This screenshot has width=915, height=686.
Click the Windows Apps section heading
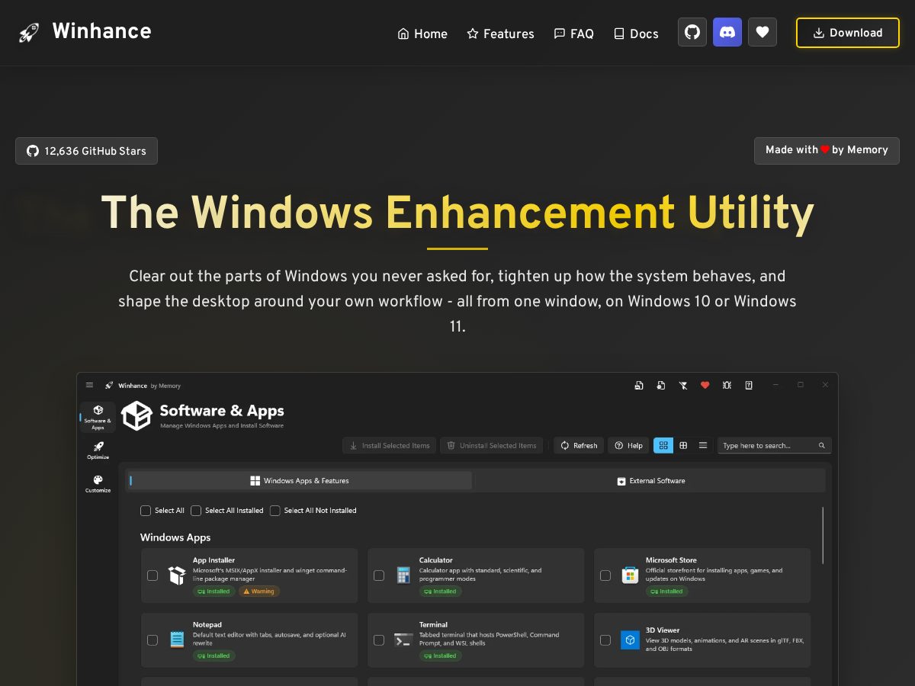pos(175,537)
